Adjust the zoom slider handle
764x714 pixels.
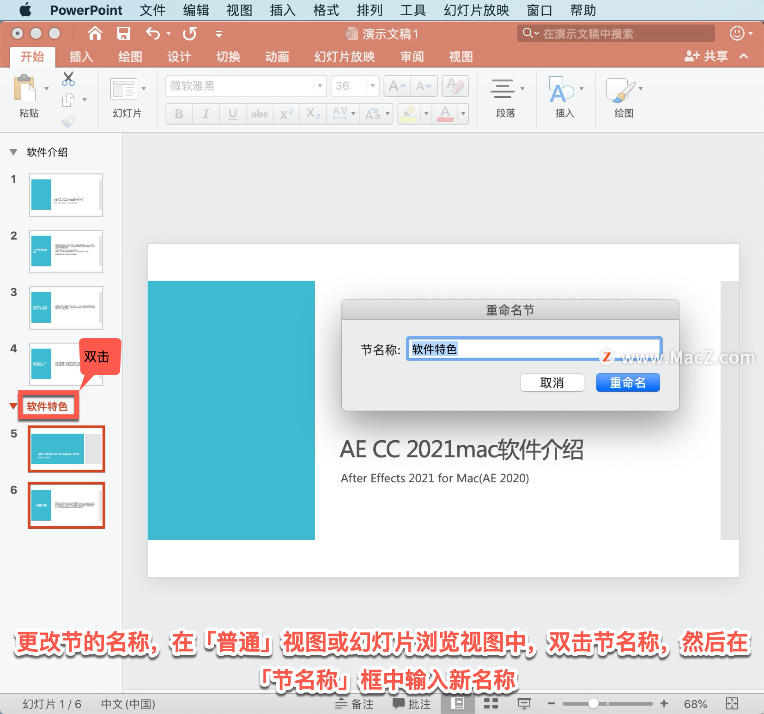click(x=594, y=704)
